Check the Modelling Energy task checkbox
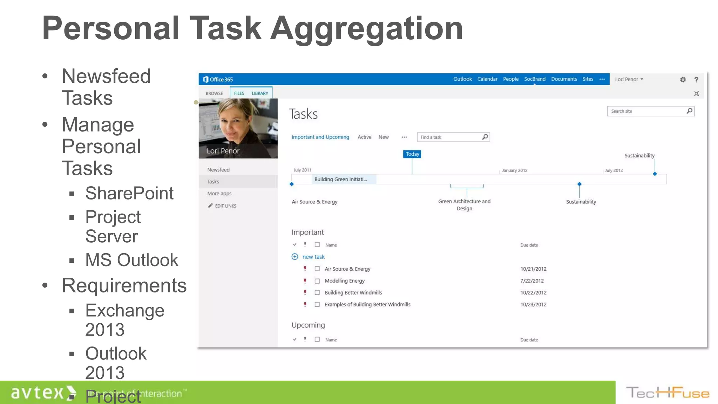The width and height of the screenshot is (718, 404). tap(317, 281)
